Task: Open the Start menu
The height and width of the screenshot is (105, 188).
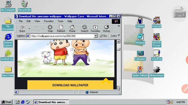Action: (x=6, y=102)
